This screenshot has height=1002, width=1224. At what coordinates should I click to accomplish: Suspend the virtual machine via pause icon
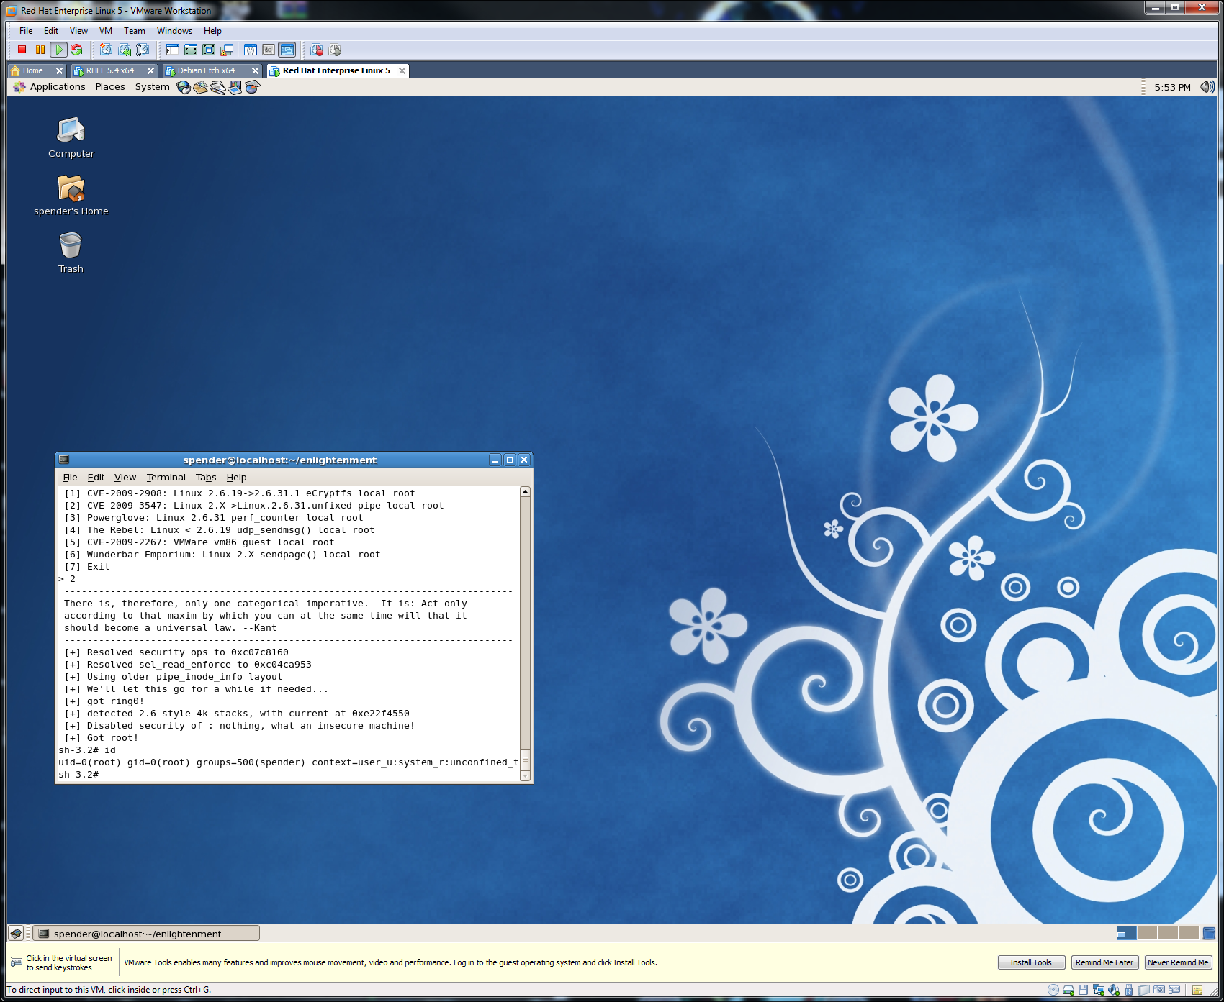(x=40, y=50)
